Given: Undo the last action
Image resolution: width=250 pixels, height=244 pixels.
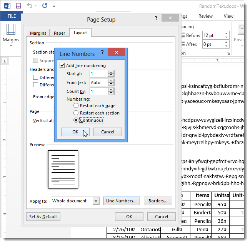Looking at the screenshot, I should (x=30, y=6).
